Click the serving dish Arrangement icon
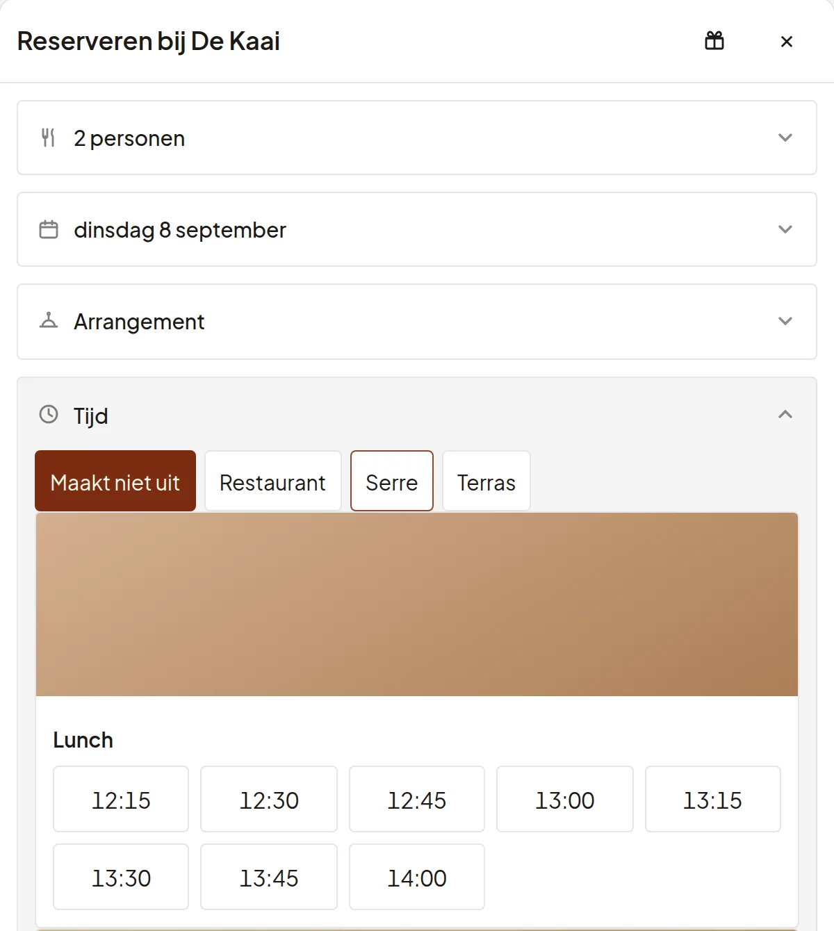The height and width of the screenshot is (931, 834). click(x=49, y=321)
